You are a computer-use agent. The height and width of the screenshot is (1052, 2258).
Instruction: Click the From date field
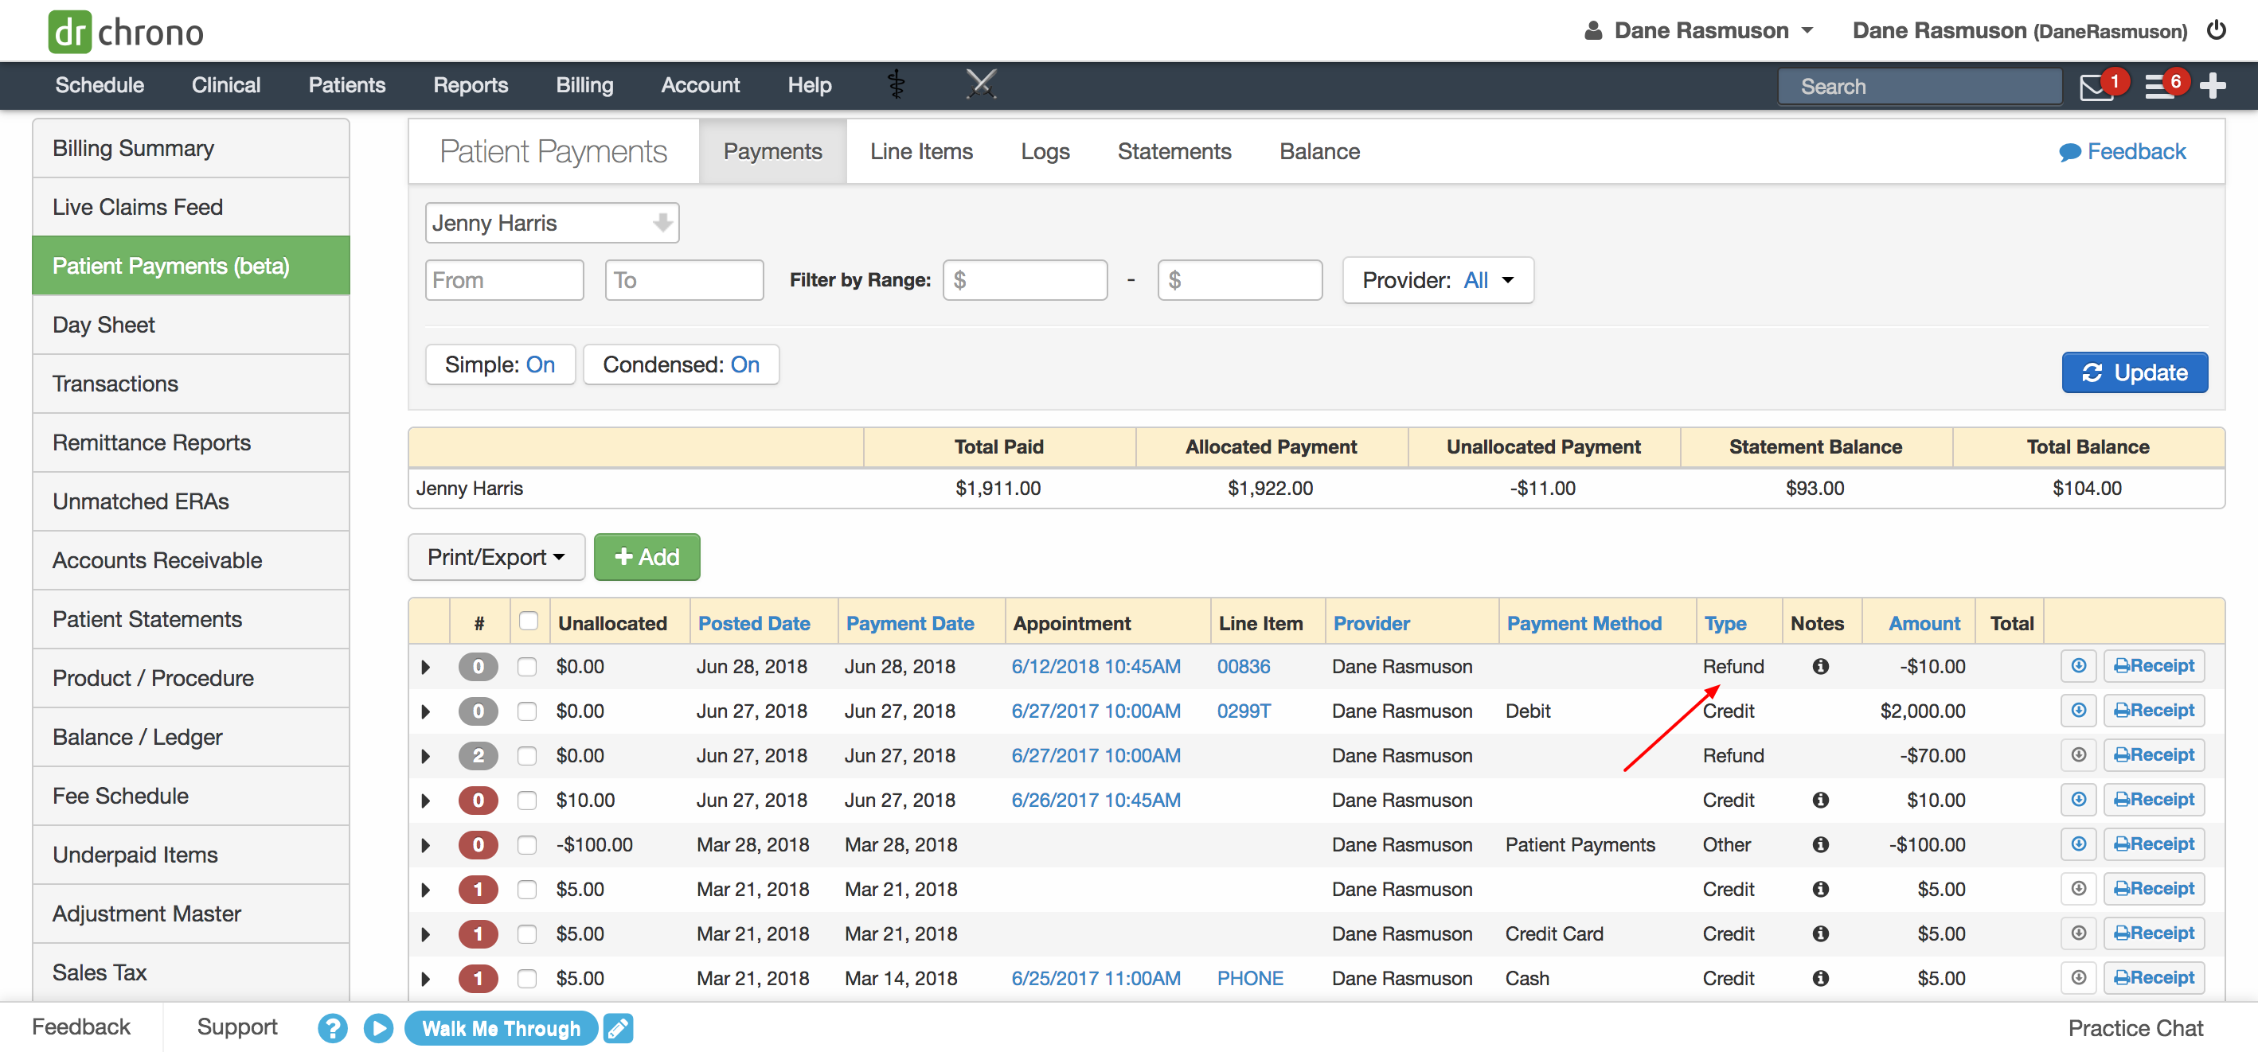point(504,280)
